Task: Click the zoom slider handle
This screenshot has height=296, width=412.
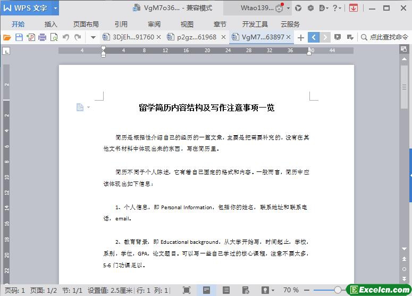Action: [x=338, y=290]
